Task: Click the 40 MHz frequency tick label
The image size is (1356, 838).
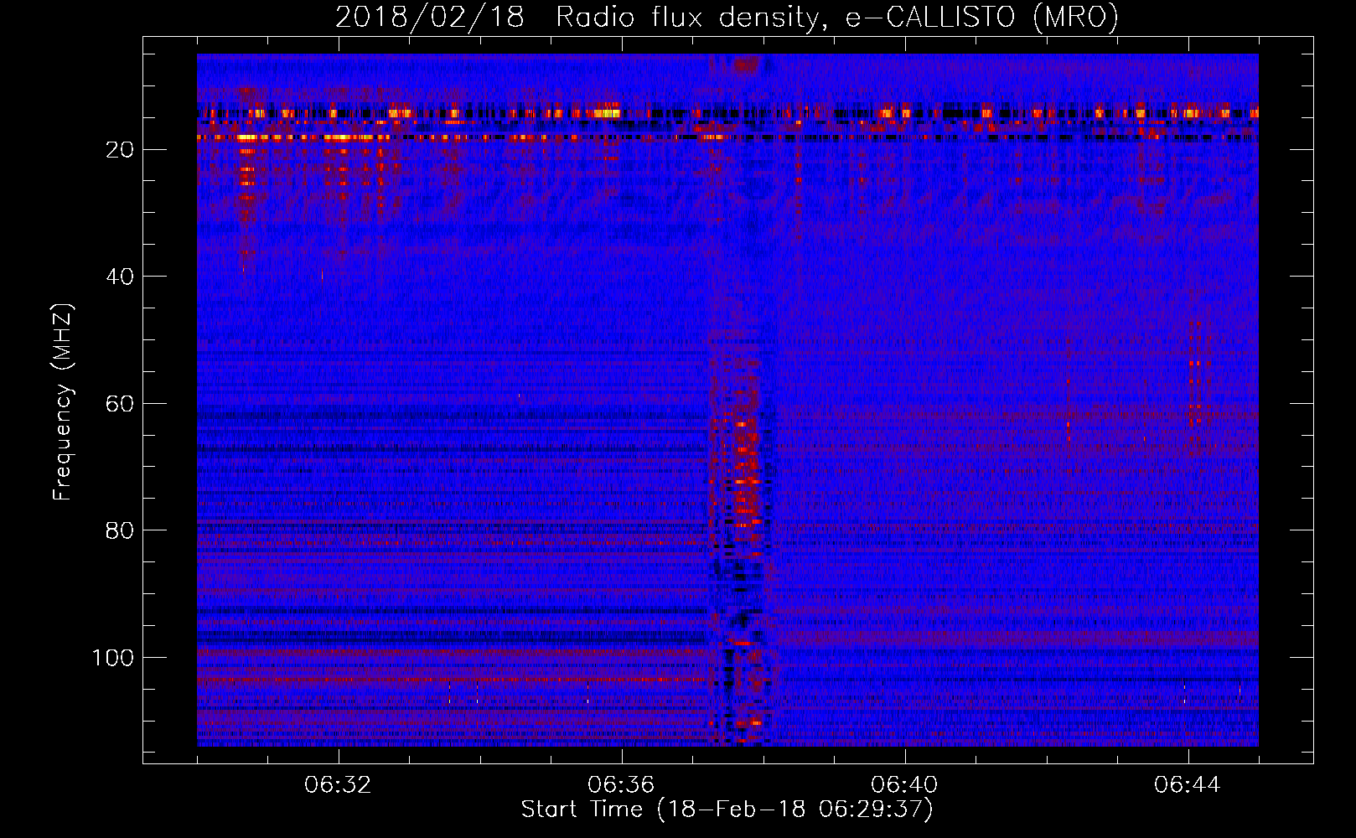Action: 121,277
